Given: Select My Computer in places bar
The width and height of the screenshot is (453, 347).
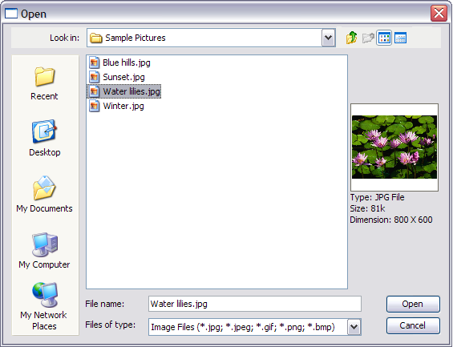Looking at the screenshot, I should point(44,251).
